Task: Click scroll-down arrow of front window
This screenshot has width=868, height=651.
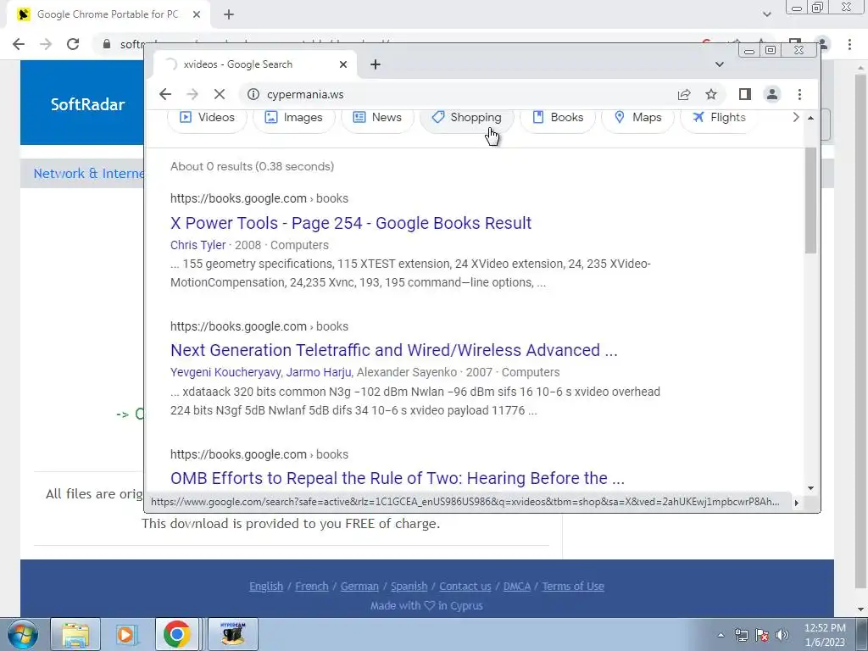Action: click(x=811, y=488)
